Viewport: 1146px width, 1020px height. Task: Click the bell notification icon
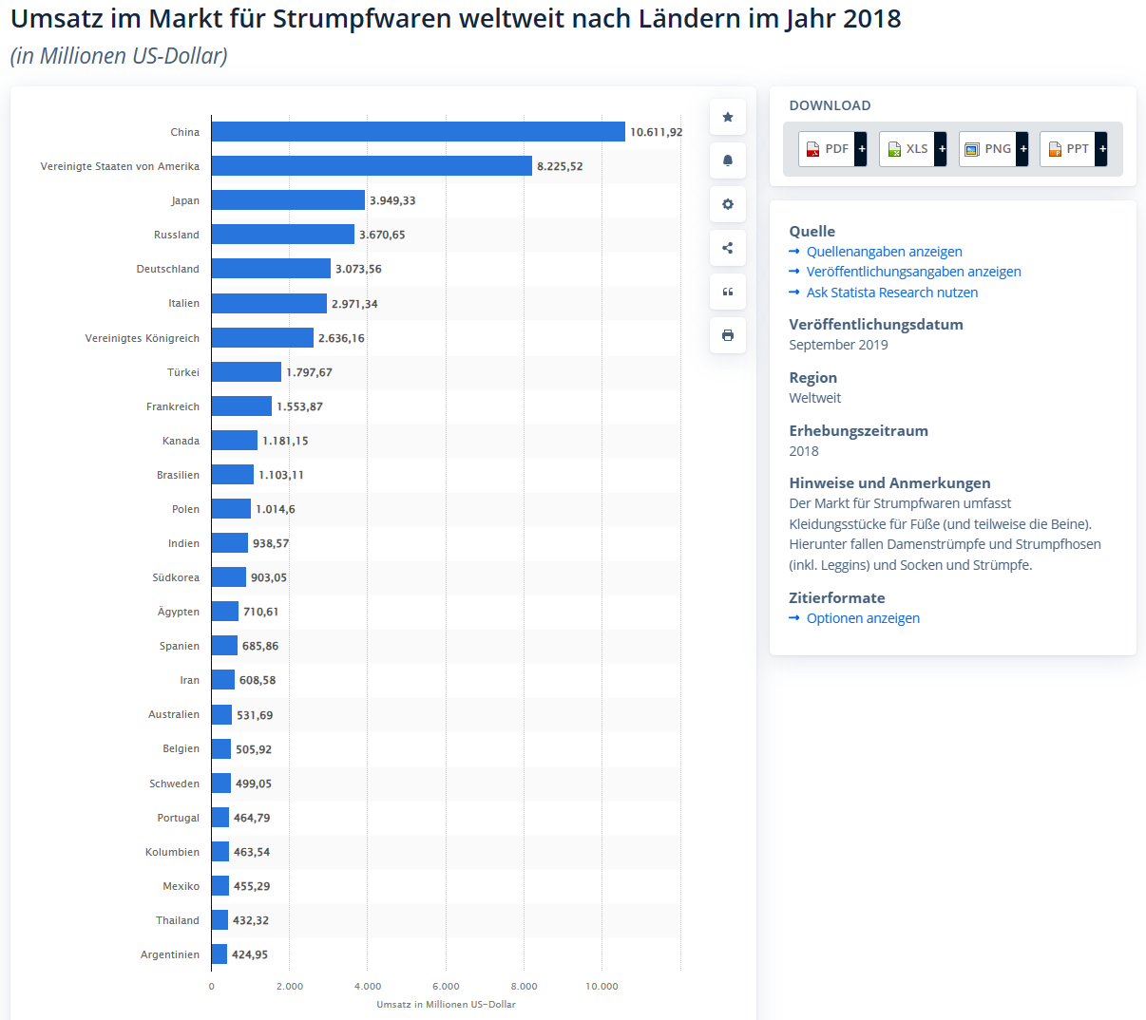(727, 161)
